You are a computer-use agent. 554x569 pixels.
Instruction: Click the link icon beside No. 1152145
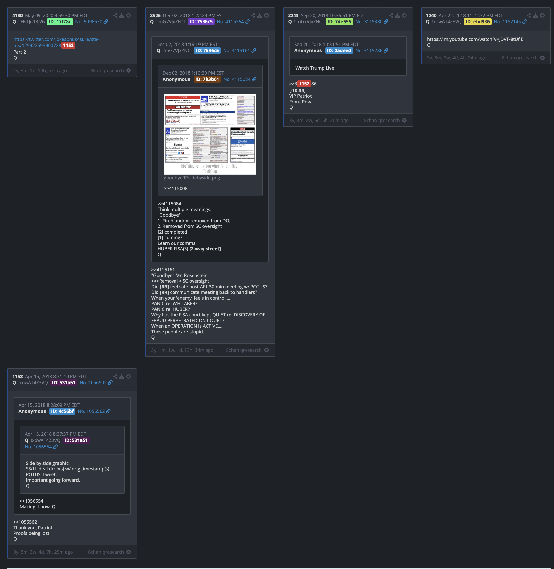pyautogui.click(x=525, y=21)
